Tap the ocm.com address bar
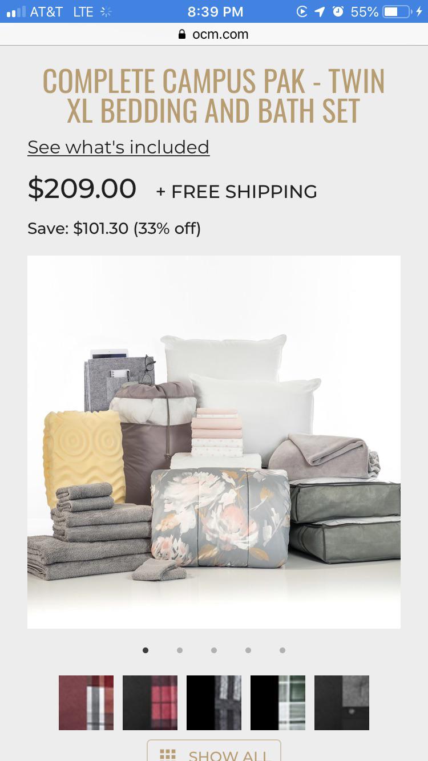 pyautogui.click(x=214, y=34)
